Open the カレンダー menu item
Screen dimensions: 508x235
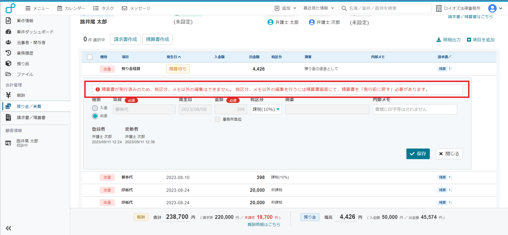[71, 8]
